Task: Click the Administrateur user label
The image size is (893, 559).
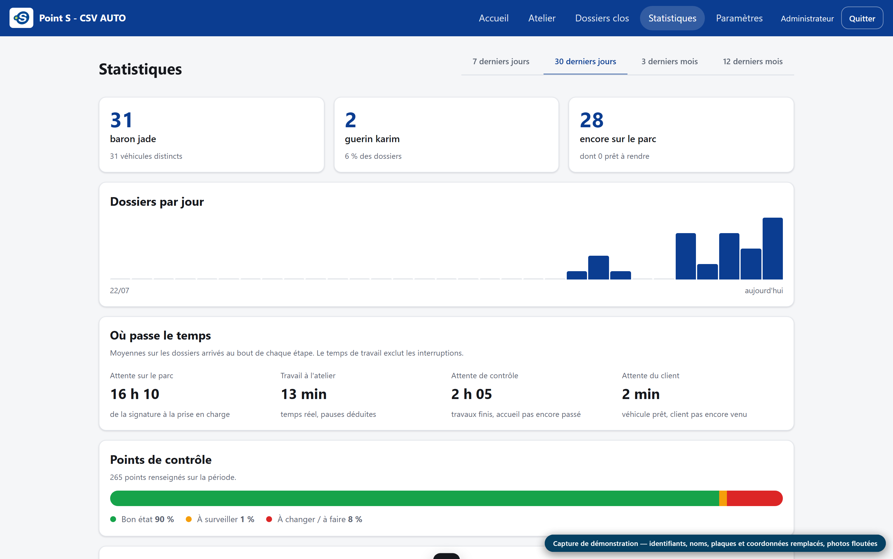Action: (x=807, y=18)
